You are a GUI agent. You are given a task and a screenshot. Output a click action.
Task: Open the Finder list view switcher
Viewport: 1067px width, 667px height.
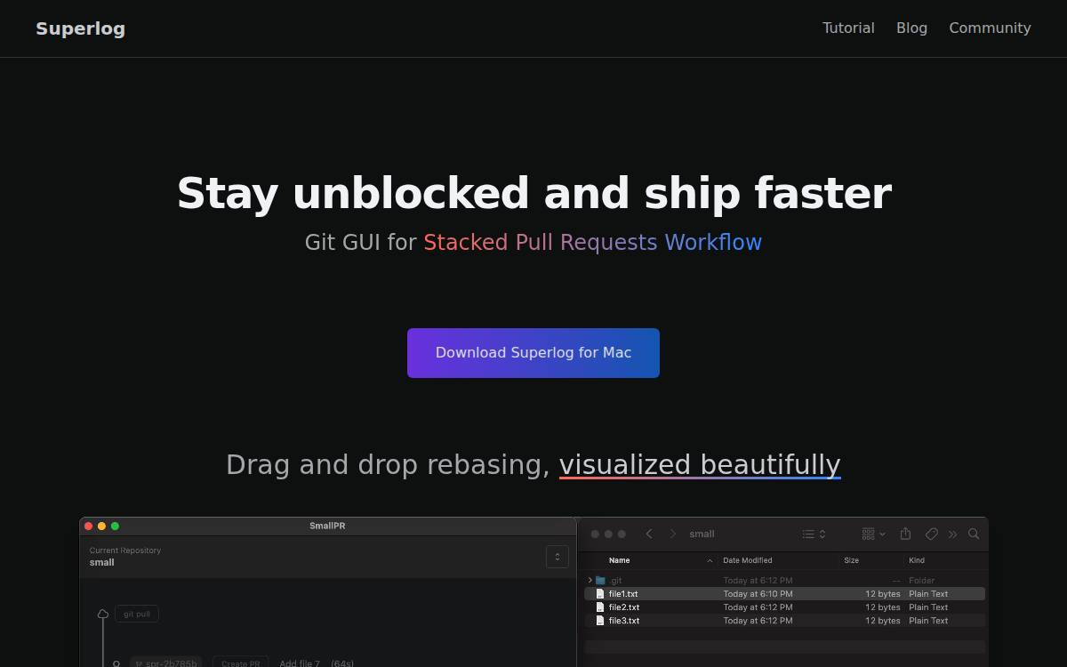(814, 534)
